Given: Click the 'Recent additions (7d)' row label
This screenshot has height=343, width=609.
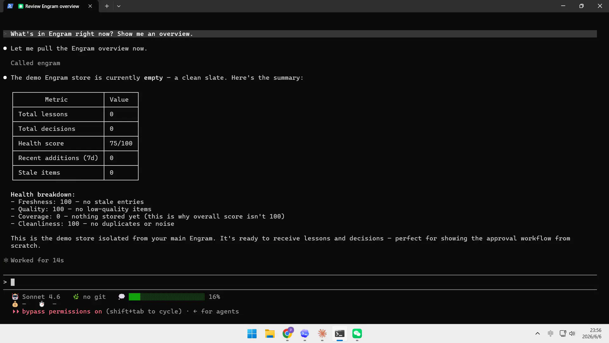Looking at the screenshot, I should (58, 158).
